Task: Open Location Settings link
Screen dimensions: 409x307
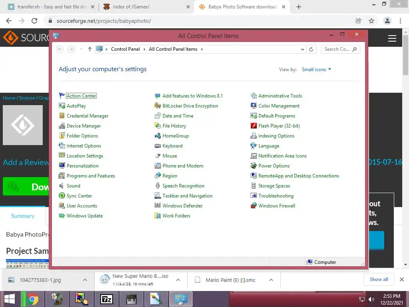Action: pyautogui.click(x=85, y=156)
